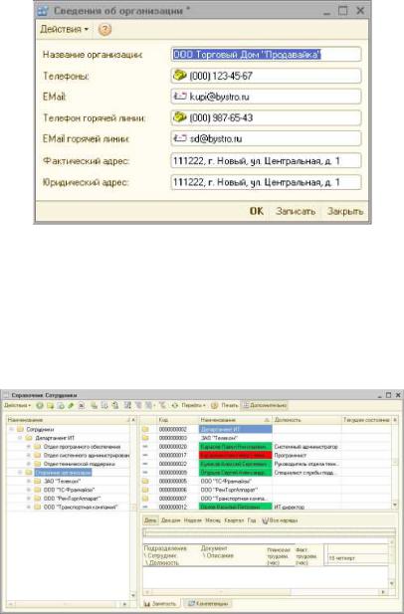Expand Отдел технической поддержки tree node
This screenshot has height=614, width=404.
tap(29, 464)
